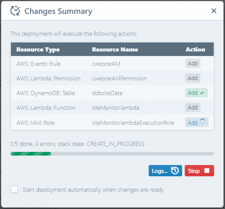Click the Add badge for siteMonitorlambda

tap(192, 108)
